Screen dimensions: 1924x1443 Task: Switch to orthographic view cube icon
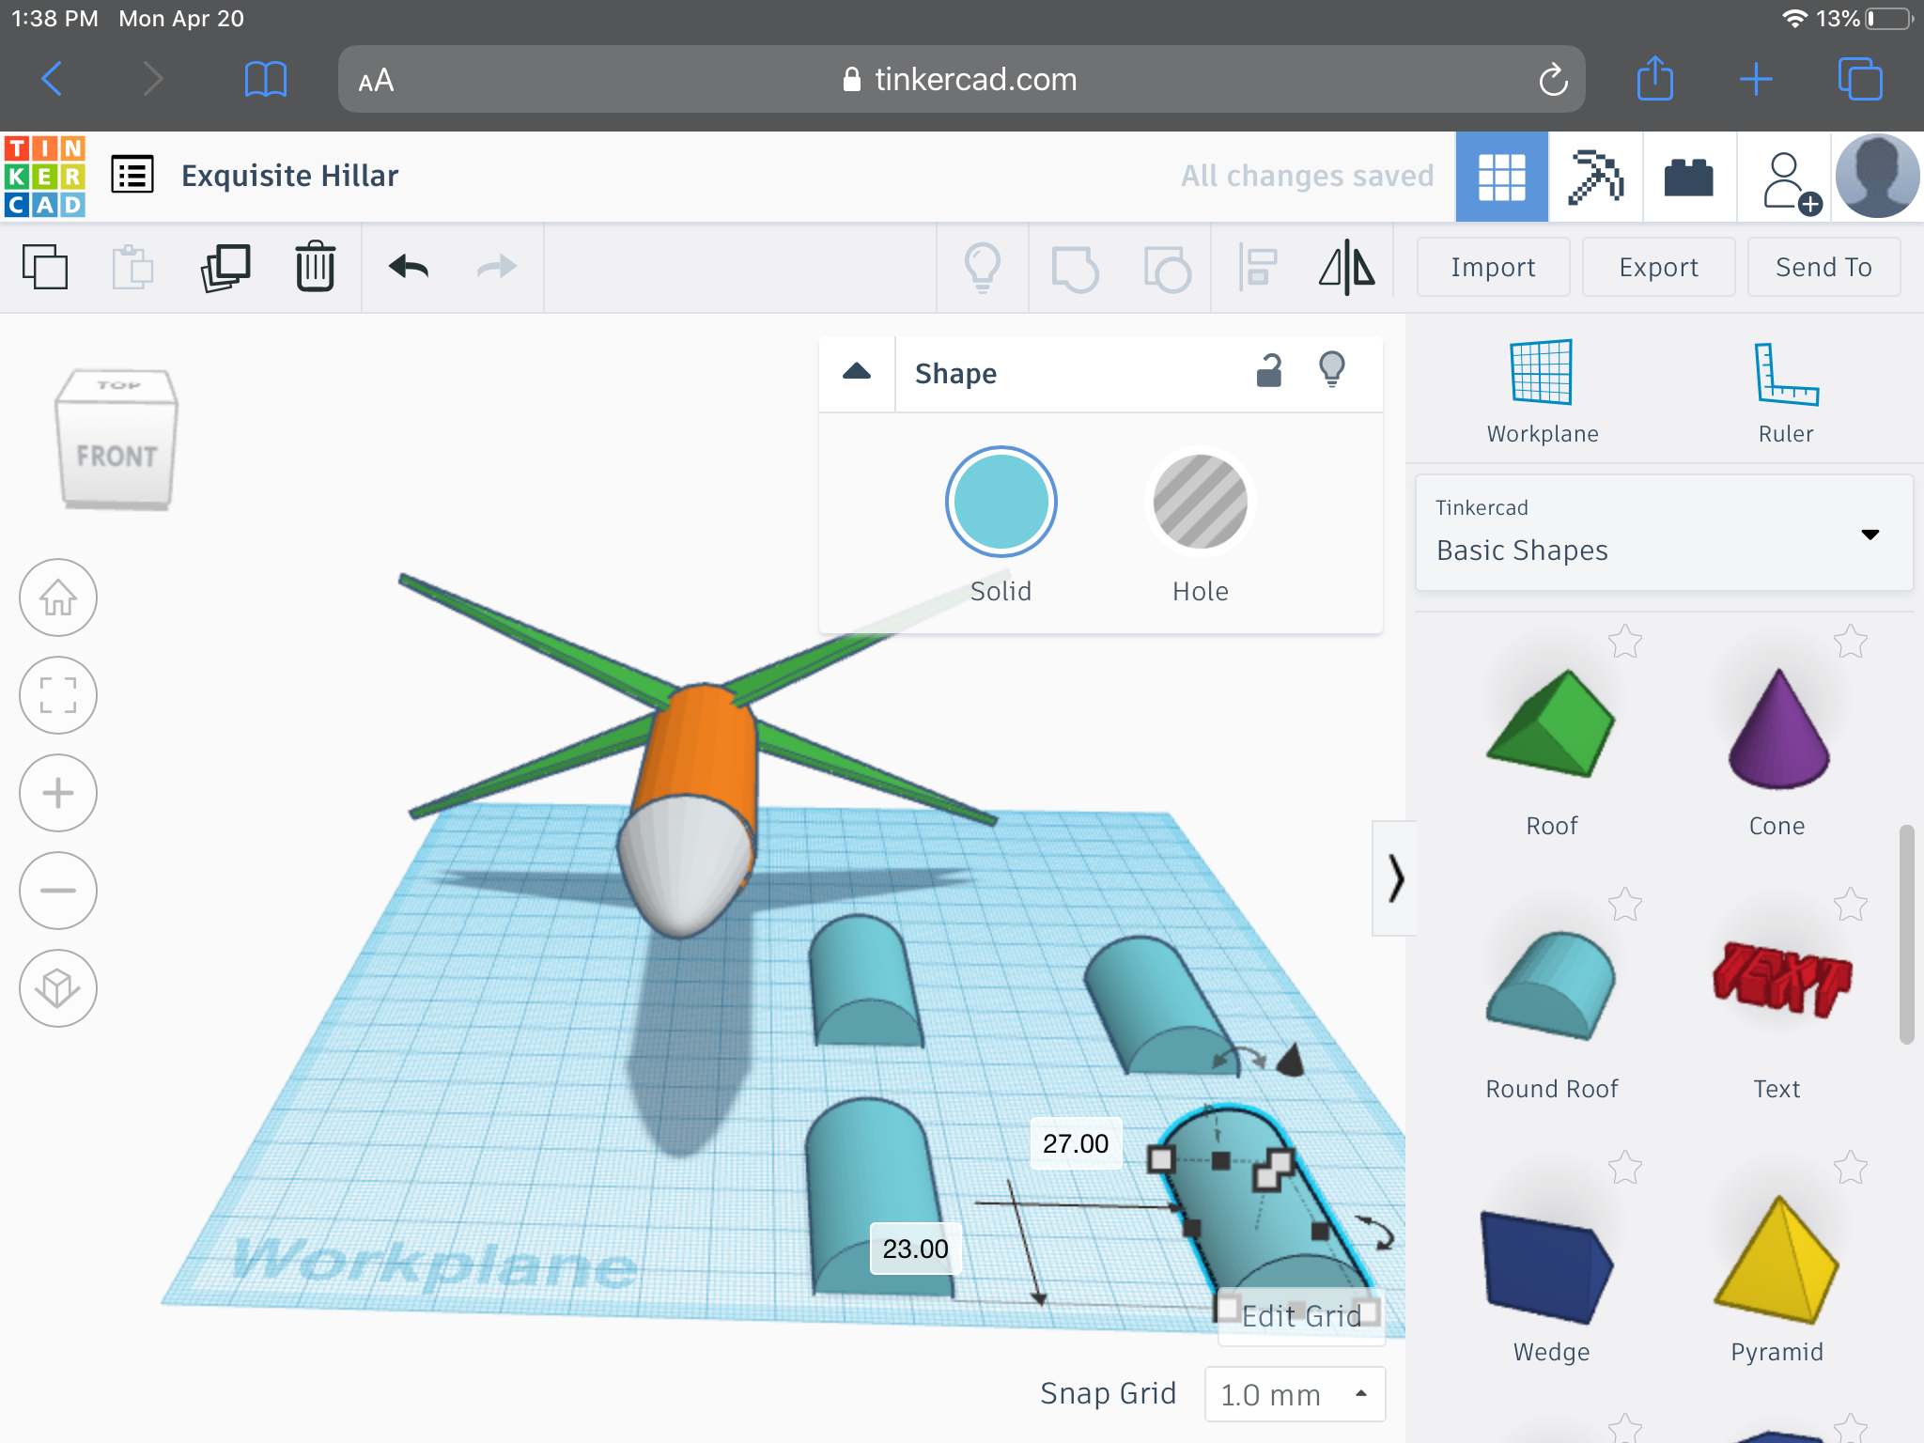(x=58, y=988)
